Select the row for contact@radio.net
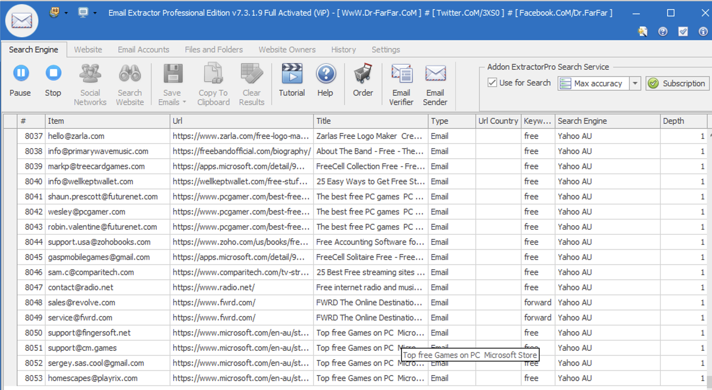 (x=80, y=287)
